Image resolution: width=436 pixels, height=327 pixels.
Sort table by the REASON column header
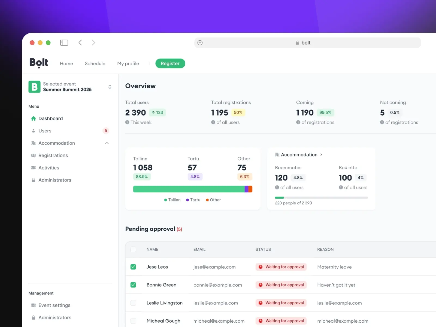[325, 249]
